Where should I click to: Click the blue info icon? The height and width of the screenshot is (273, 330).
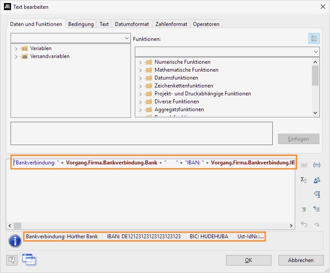[15, 241]
